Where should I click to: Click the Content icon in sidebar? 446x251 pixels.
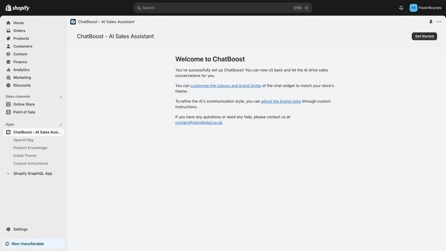pyautogui.click(x=8, y=54)
